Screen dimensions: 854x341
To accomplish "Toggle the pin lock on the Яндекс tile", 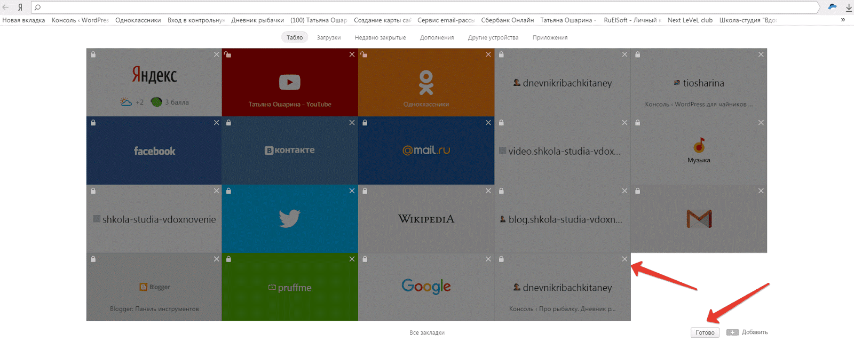I will click(x=93, y=54).
